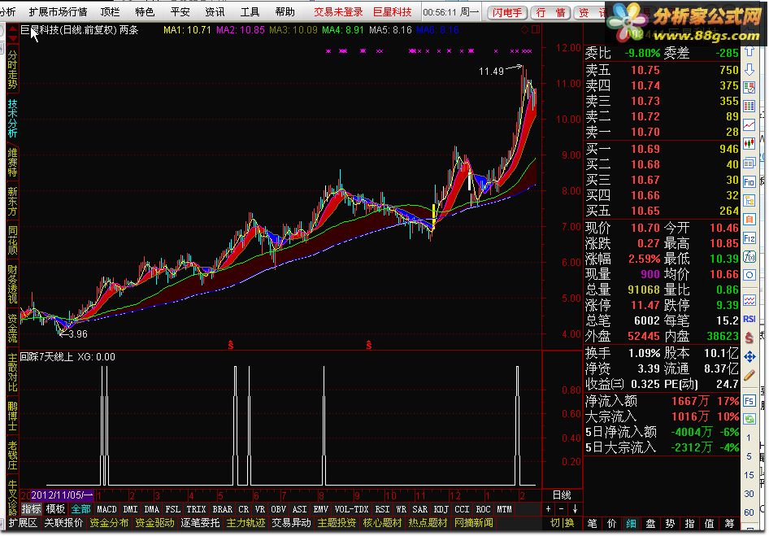Open the 日线 period selector
Viewport: 769px width, 536px height.
562,495
